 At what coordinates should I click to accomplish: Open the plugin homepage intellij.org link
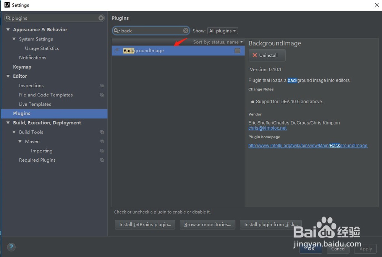click(x=308, y=145)
